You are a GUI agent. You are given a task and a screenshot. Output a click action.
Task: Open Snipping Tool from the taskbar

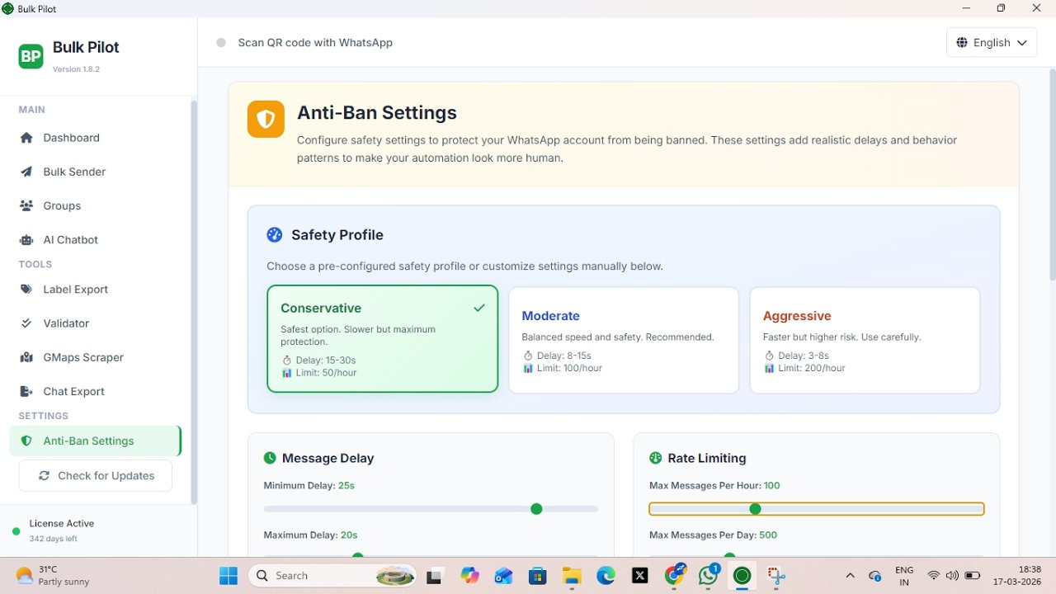776,576
